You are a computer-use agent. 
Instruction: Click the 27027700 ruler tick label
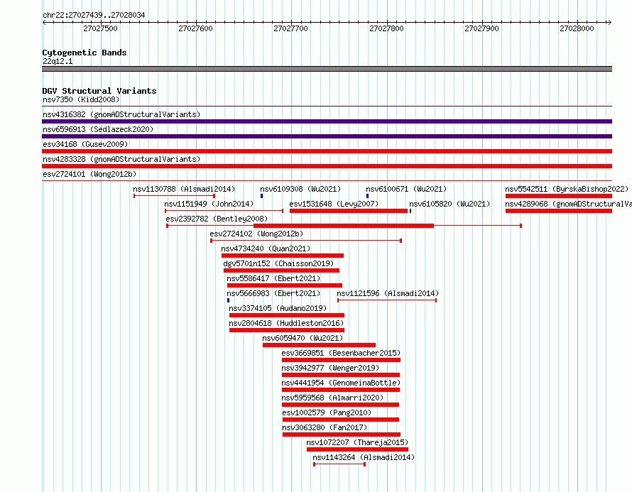pos(290,28)
